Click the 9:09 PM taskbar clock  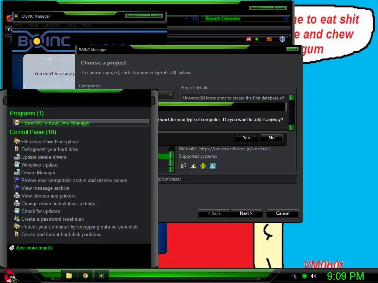click(346, 276)
